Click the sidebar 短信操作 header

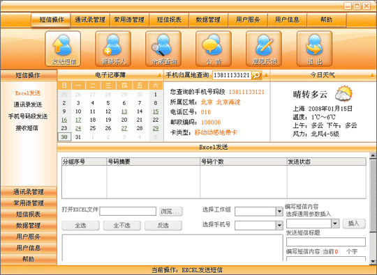pos(29,75)
